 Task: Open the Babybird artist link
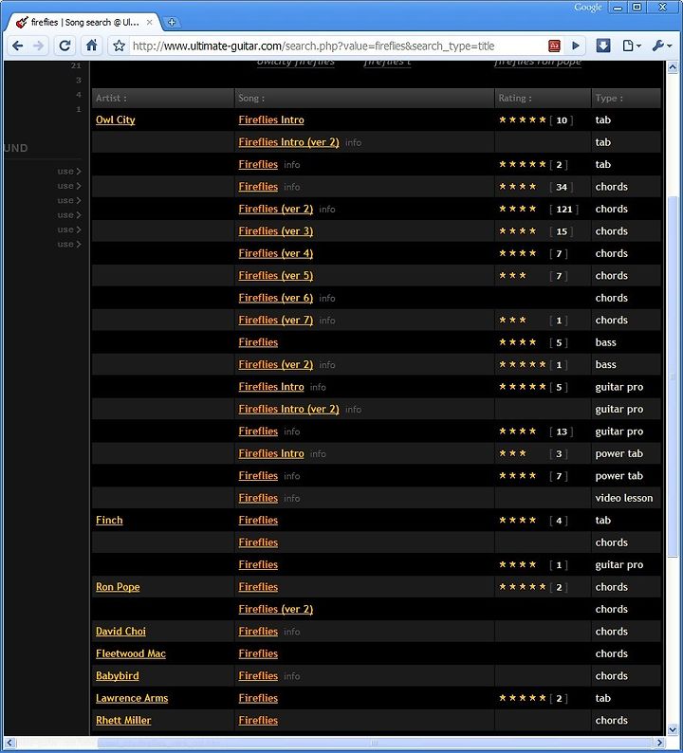pos(118,675)
